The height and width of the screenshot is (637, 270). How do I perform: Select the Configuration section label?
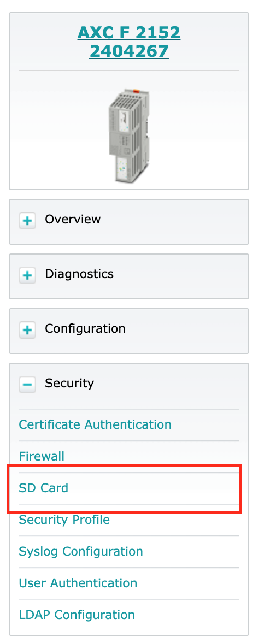85,329
